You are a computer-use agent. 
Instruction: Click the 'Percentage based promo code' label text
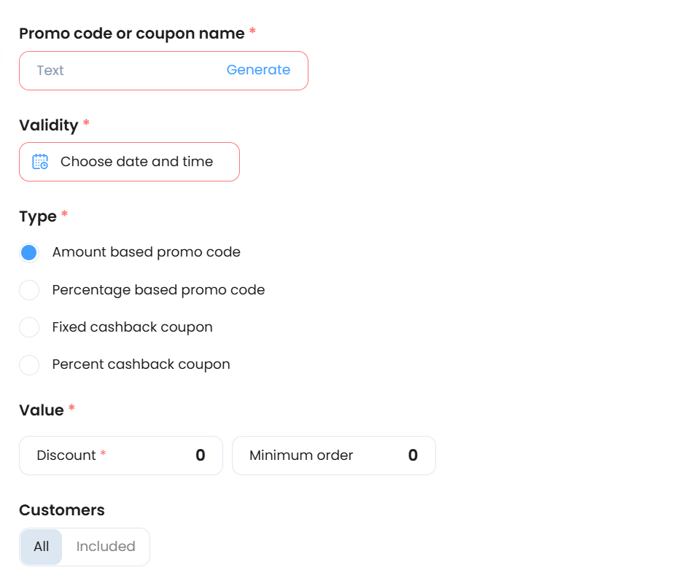click(x=158, y=290)
